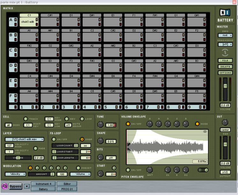Click the Shape knob
Image resolution: width=238 pixels, height=195 pixels.
pyautogui.click(x=101, y=141)
